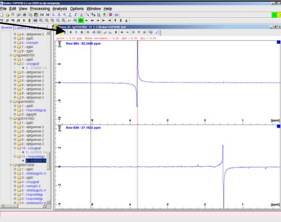Click the save and return icon in phase toolbar

[151, 32]
